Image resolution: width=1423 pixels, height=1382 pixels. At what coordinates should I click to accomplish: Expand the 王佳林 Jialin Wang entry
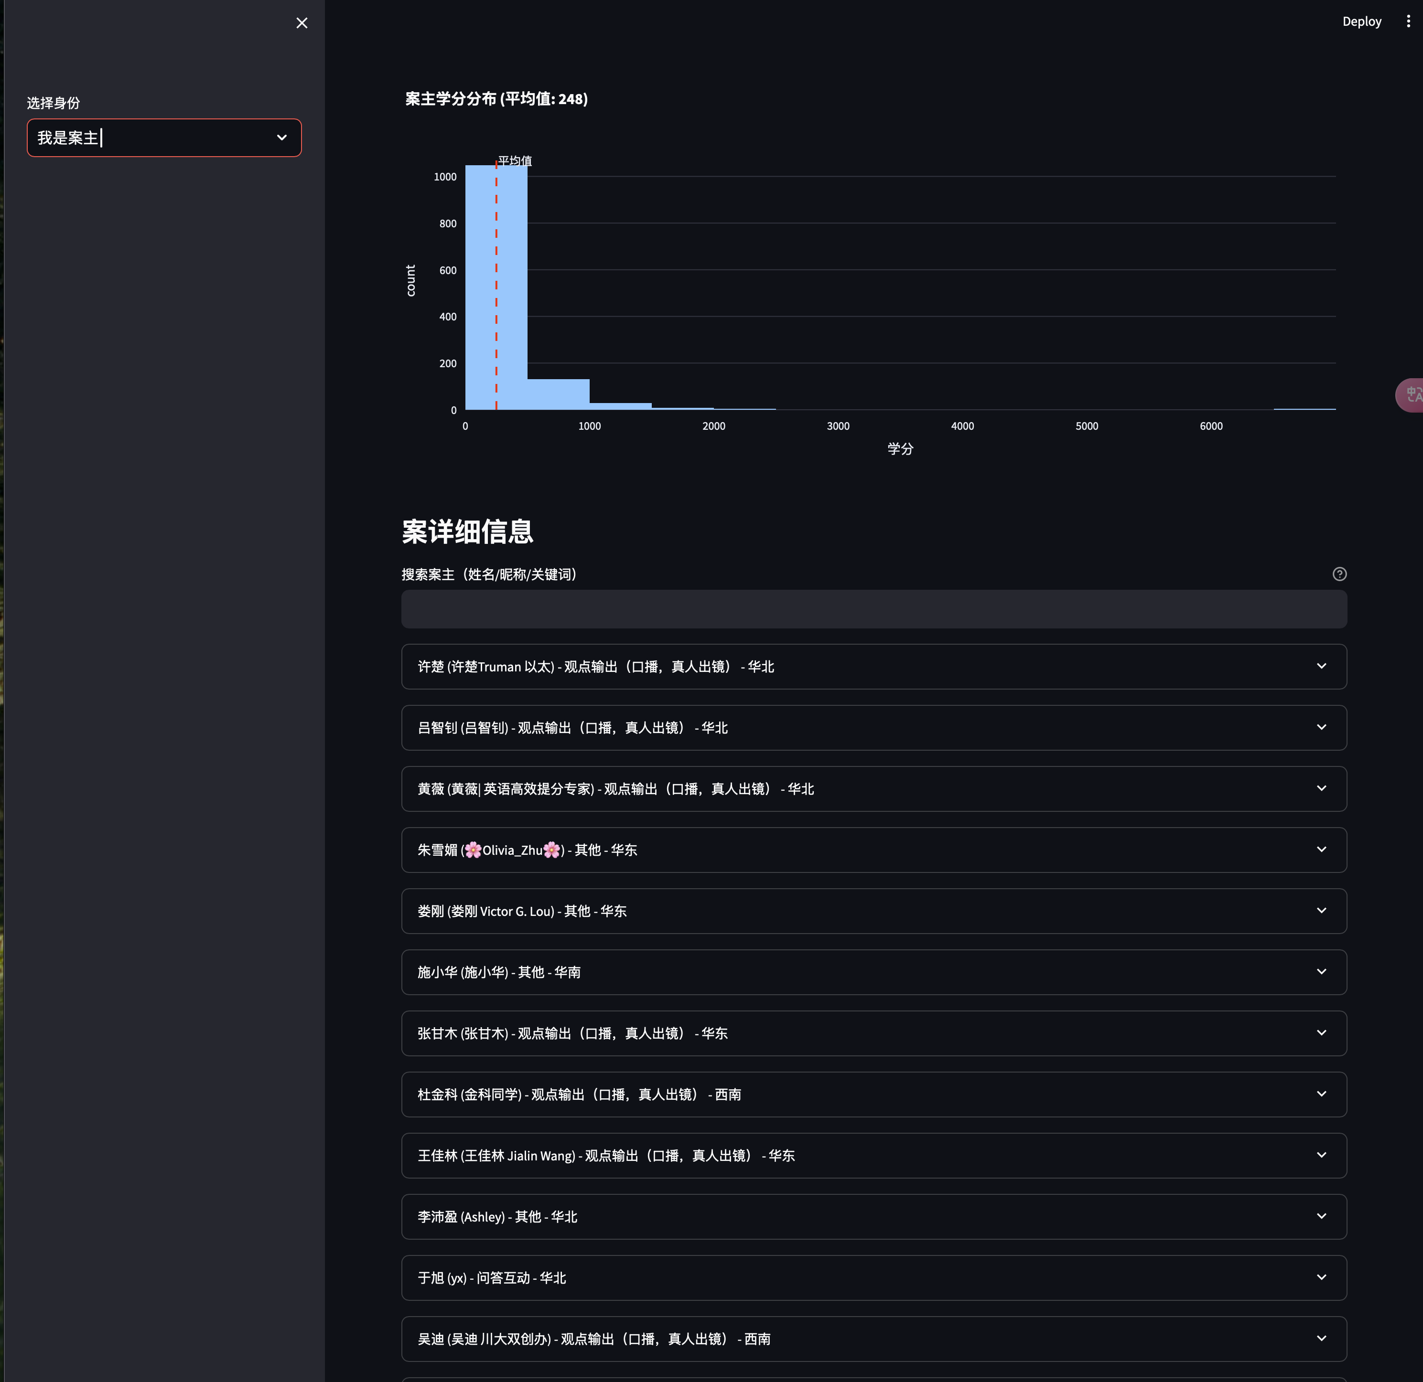tap(874, 1156)
